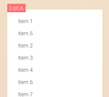
Task: Select Item 1 in List A
Action: [55, 21]
